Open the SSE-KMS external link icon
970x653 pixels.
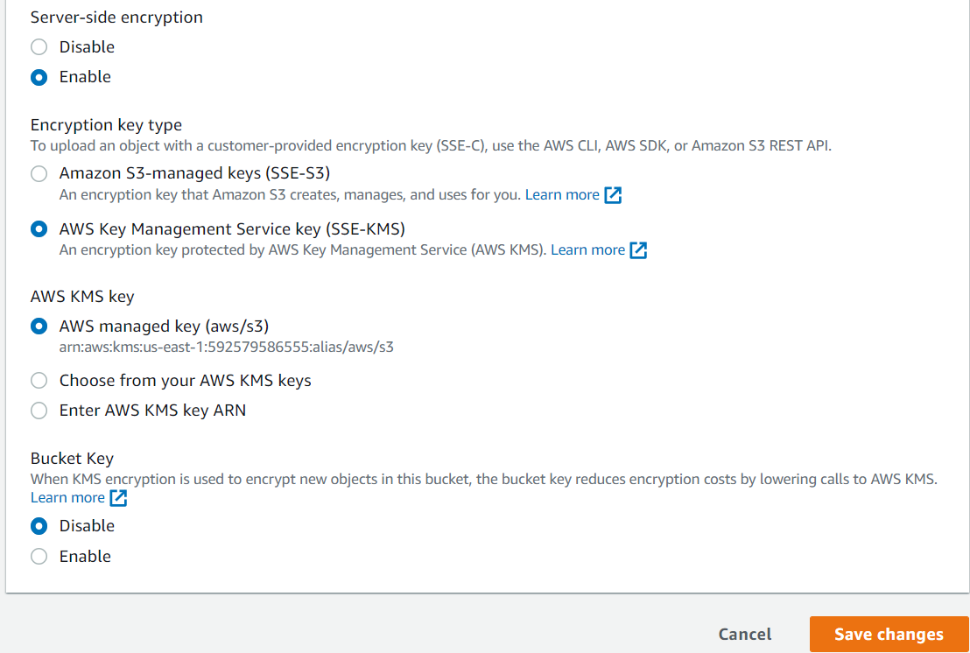pyautogui.click(x=639, y=249)
